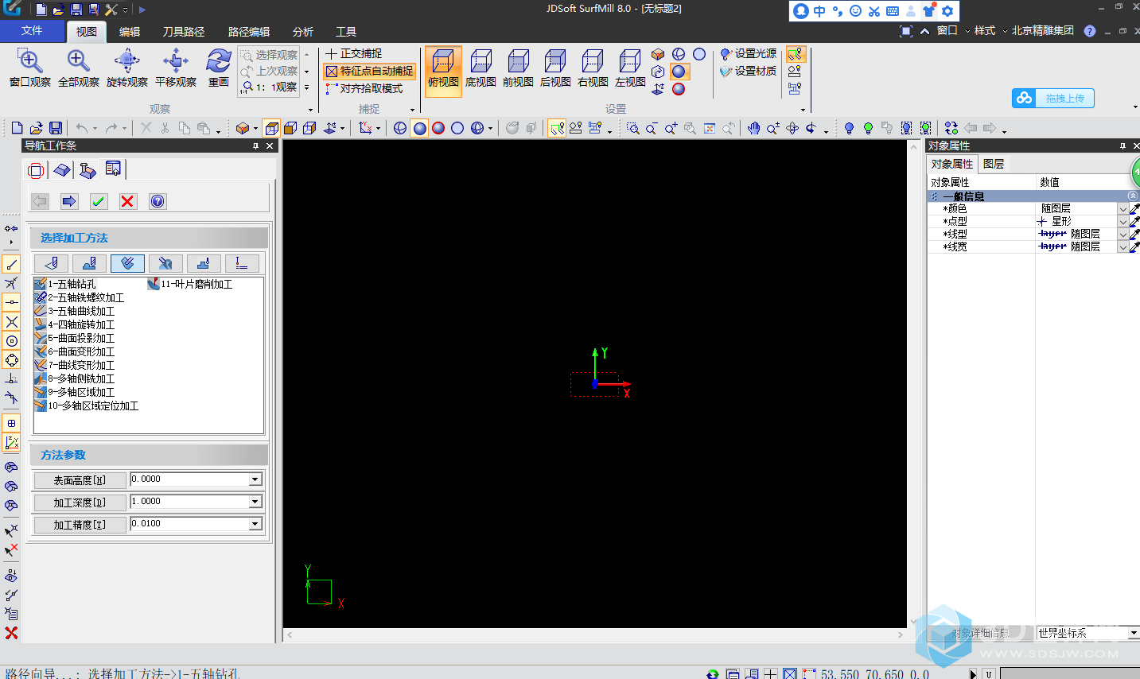The image size is (1140, 679).
Task: Open the 世界坐标系 coordinate system dropdown
Action: (x=1134, y=633)
